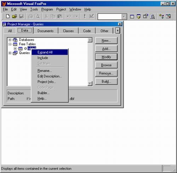Click the Free Tables tree icon
This screenshot has height=173, width=177.
point(15,44)
